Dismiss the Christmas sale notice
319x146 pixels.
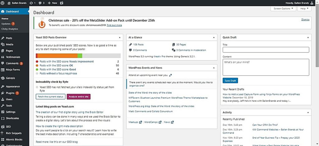(305, 20)
